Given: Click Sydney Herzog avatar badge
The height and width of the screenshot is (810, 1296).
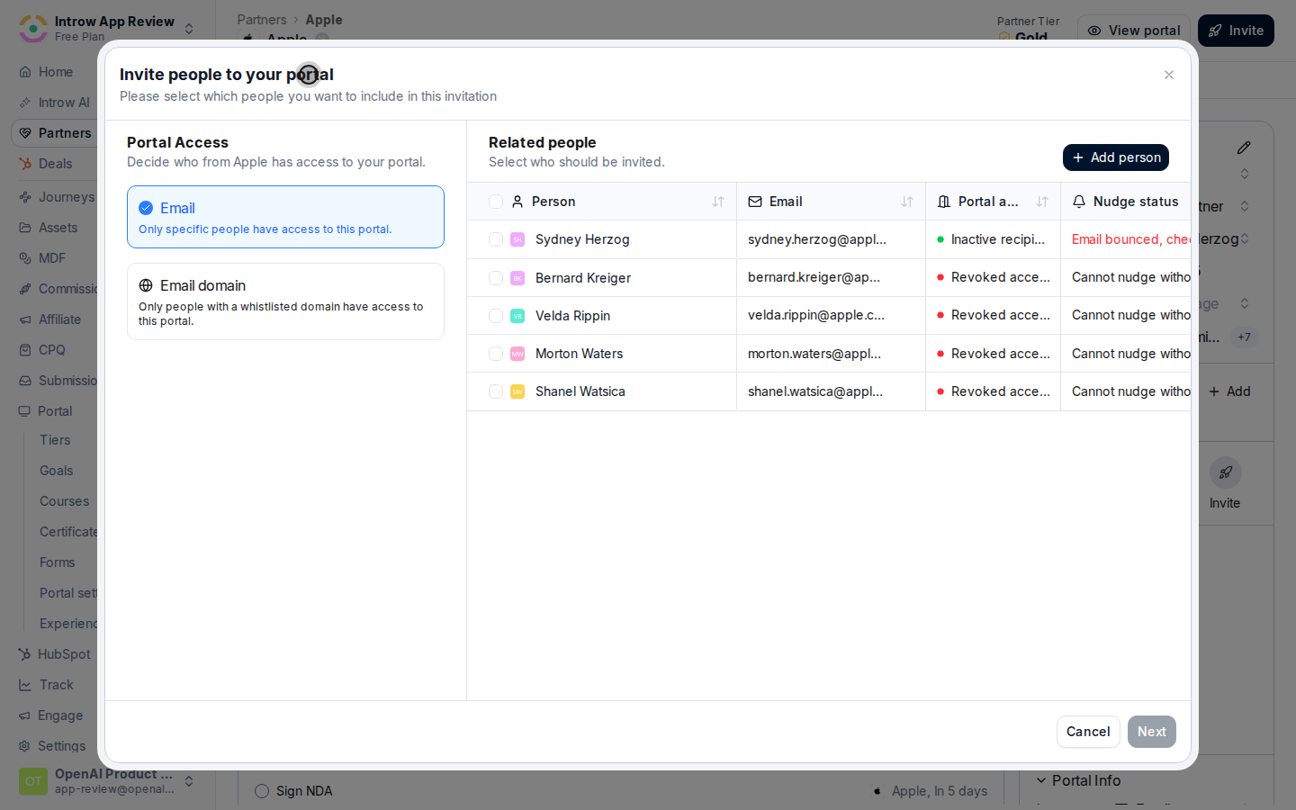Looking at the screenshot, I should coord(517,239).
